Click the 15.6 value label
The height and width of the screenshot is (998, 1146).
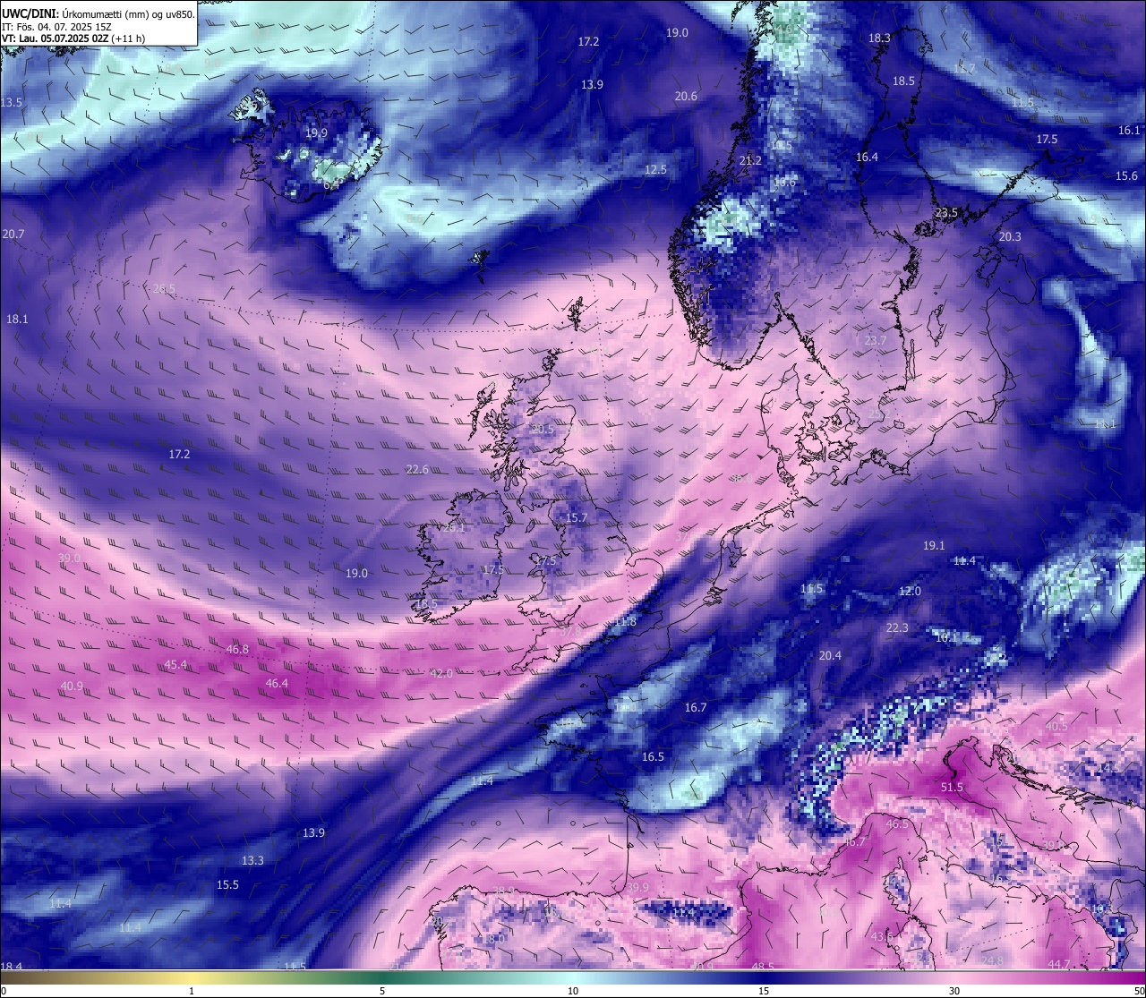[1126, 175]
